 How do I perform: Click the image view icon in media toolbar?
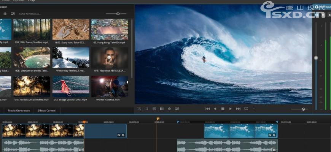13,14
